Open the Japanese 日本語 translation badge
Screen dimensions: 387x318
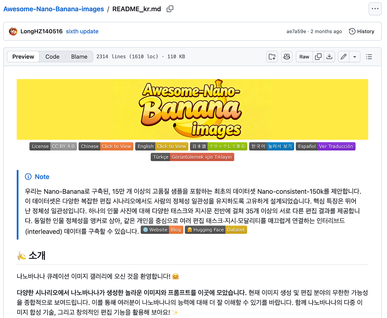(x=219, y=146)
